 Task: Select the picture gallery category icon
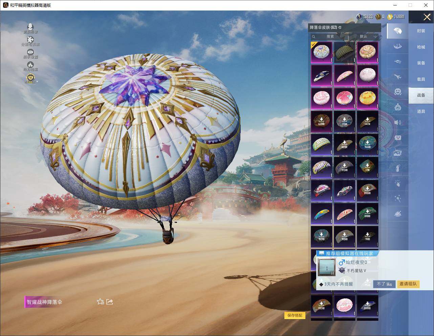coord(397,153)
